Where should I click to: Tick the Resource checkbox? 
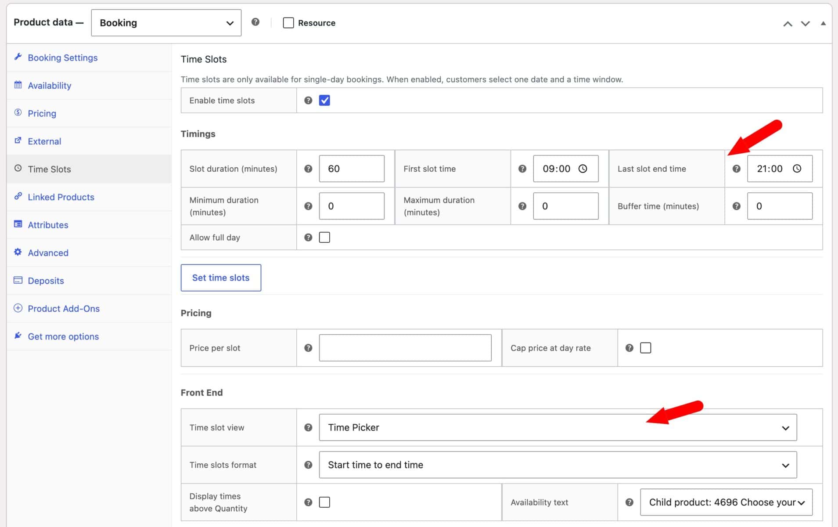point(288,23)
